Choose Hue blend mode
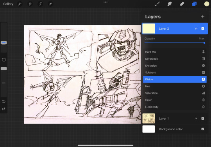The height and width of the screenshot is (147, 211). click(x=175, y=86)
